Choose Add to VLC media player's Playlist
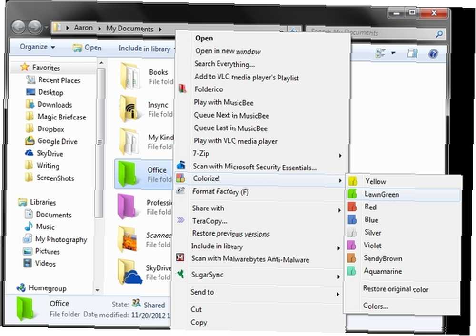 pos(247,77)
